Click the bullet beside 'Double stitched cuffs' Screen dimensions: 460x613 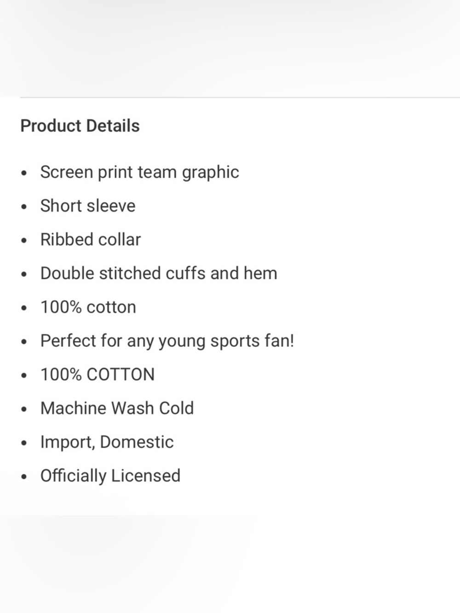tap(24, 275)
